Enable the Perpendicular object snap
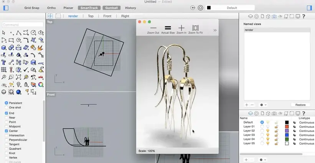Screen dimensions: 315x163 point(7,140)
